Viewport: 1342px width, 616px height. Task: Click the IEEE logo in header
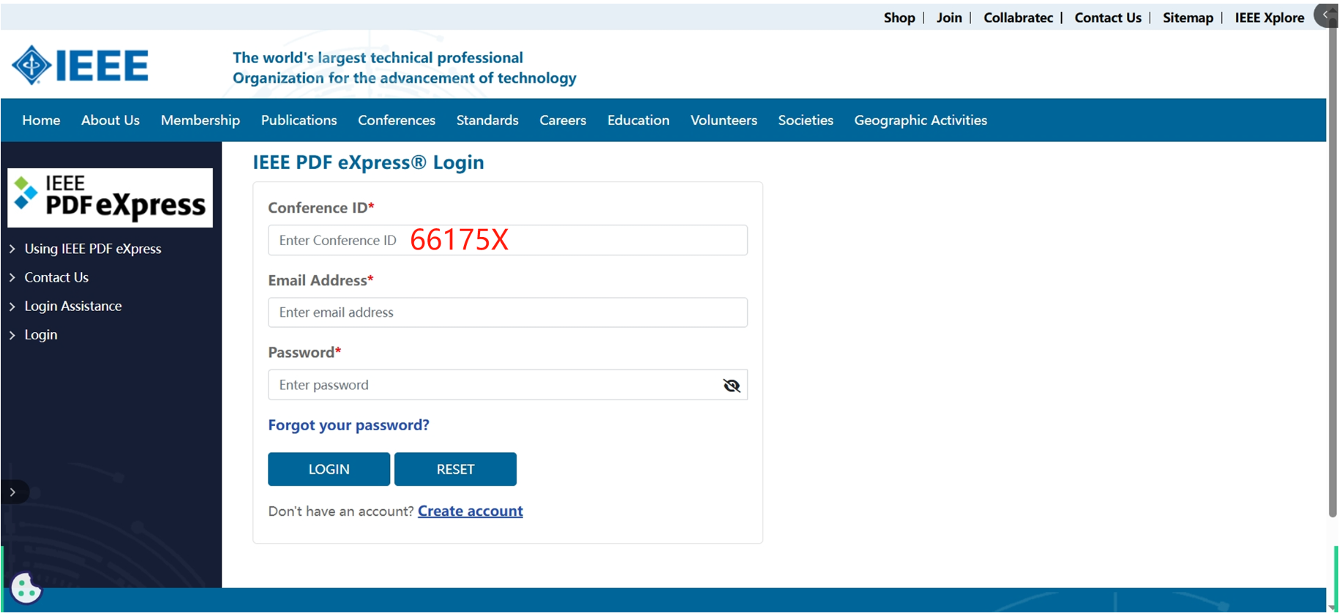tap(80, 65)
